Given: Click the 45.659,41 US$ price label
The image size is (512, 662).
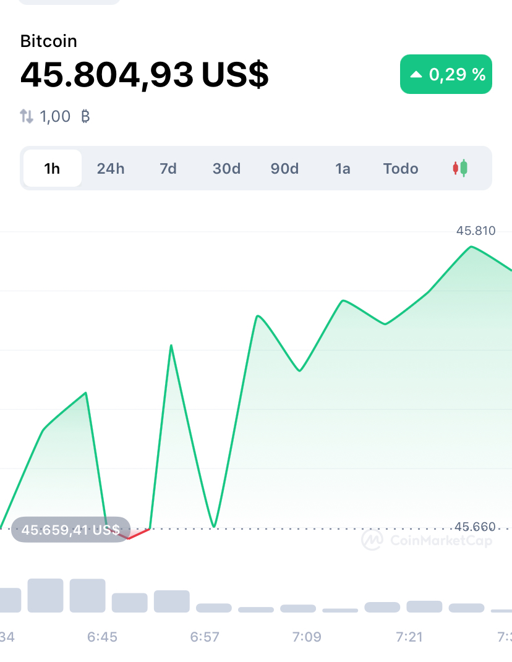Looking at the screenshot, I should point(70,530).
